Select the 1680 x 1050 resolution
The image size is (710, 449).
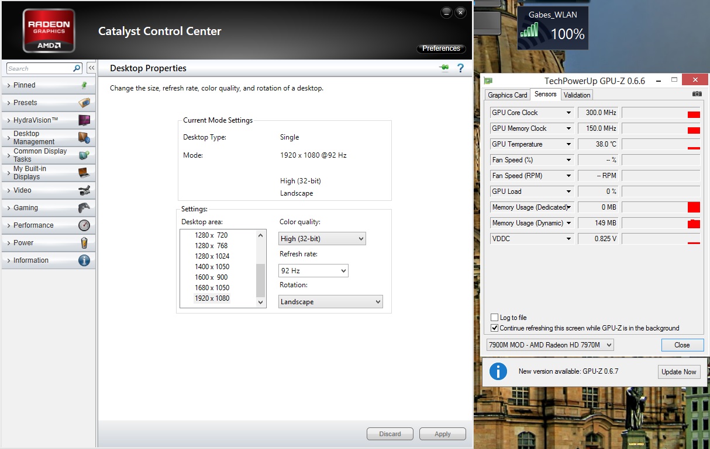click(x=212, y=288)
